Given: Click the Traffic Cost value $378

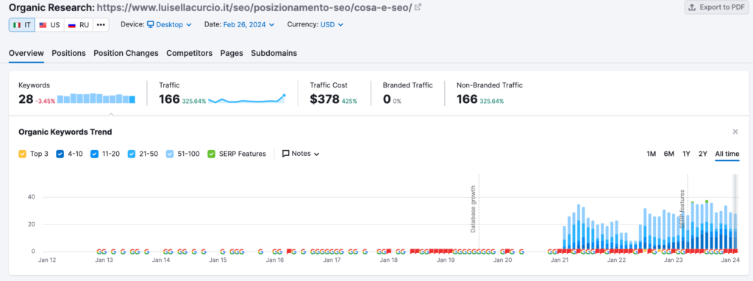Looking at the screenshot, I should point(324,99).
